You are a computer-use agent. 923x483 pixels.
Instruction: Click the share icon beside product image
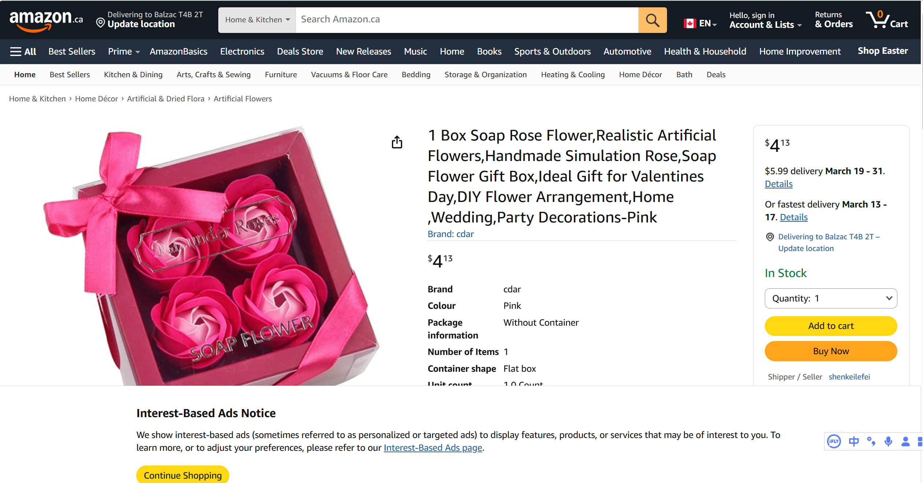click(397, 142)
